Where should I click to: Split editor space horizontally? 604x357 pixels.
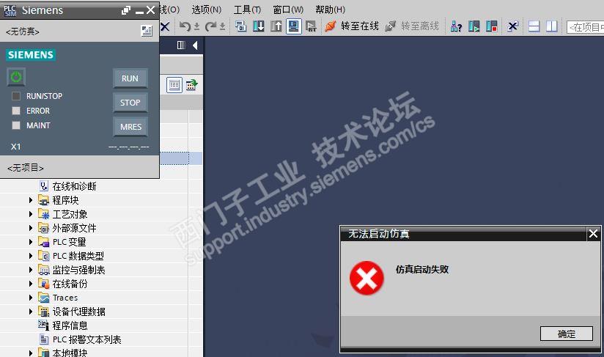(534, 26)
